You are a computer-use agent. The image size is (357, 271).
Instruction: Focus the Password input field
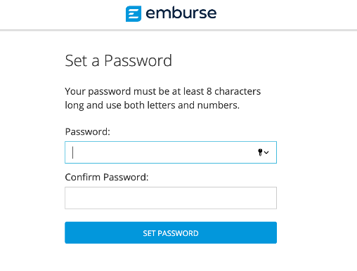pos(171,152)
